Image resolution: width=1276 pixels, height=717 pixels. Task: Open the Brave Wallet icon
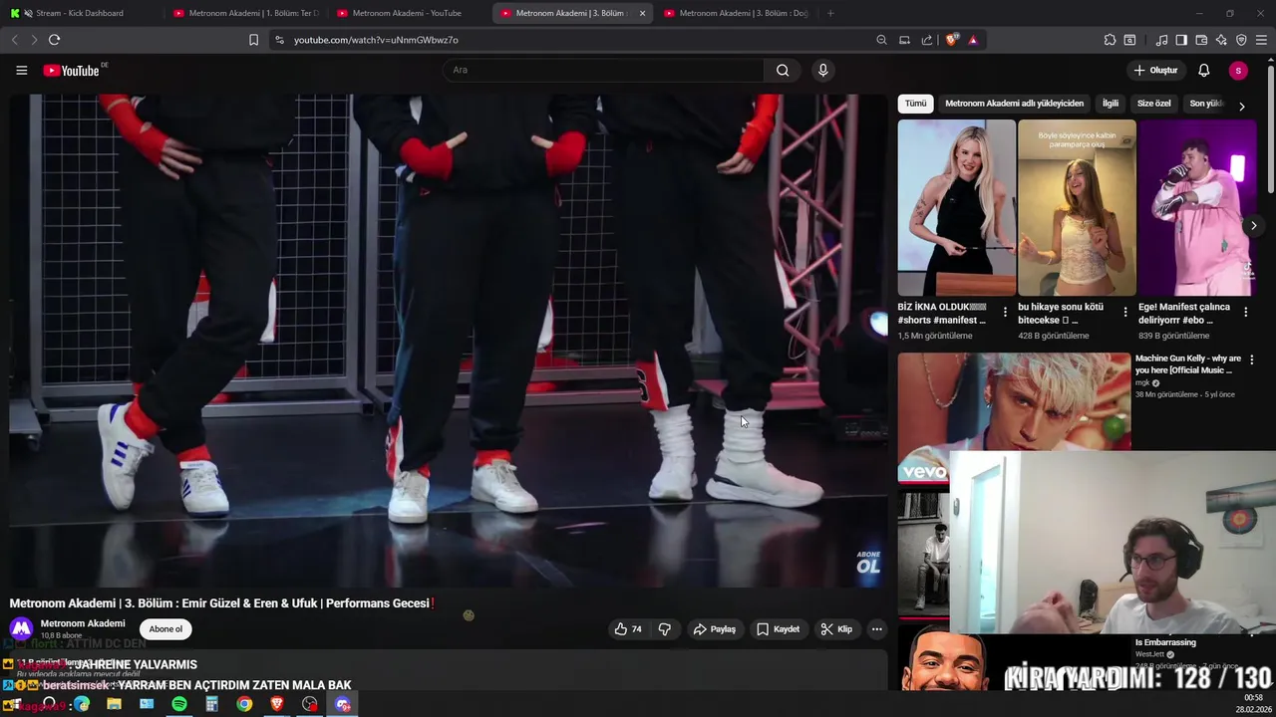pyautogui.click(x=1201, y=40)
